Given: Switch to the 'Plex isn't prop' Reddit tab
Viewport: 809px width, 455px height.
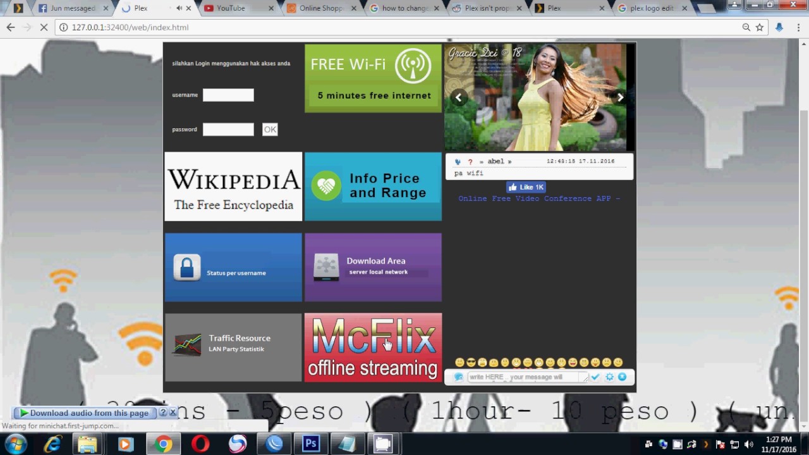Looking at the screenshot, I should click(x=487, y=8).
